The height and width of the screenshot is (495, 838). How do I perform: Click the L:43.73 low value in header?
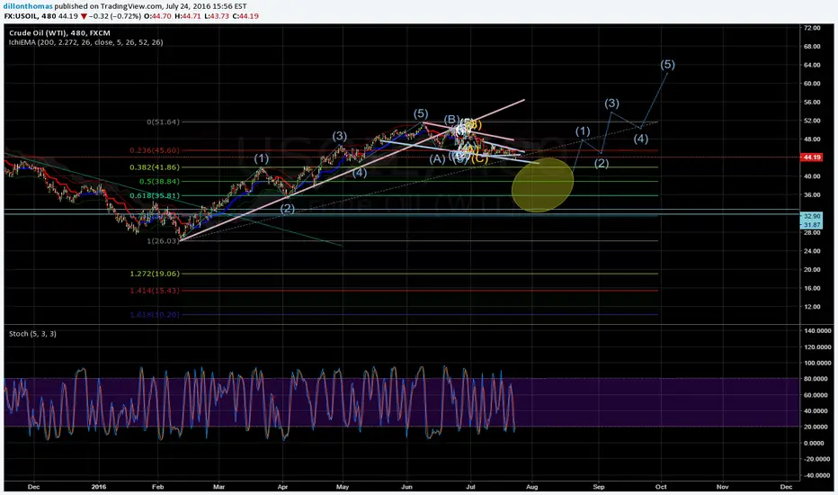tap(217, 16)
